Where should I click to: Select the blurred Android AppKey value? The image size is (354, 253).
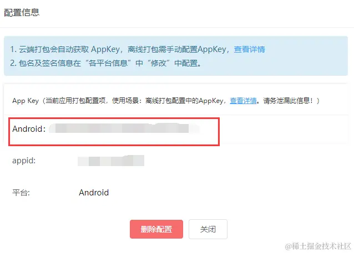(124, 128)
